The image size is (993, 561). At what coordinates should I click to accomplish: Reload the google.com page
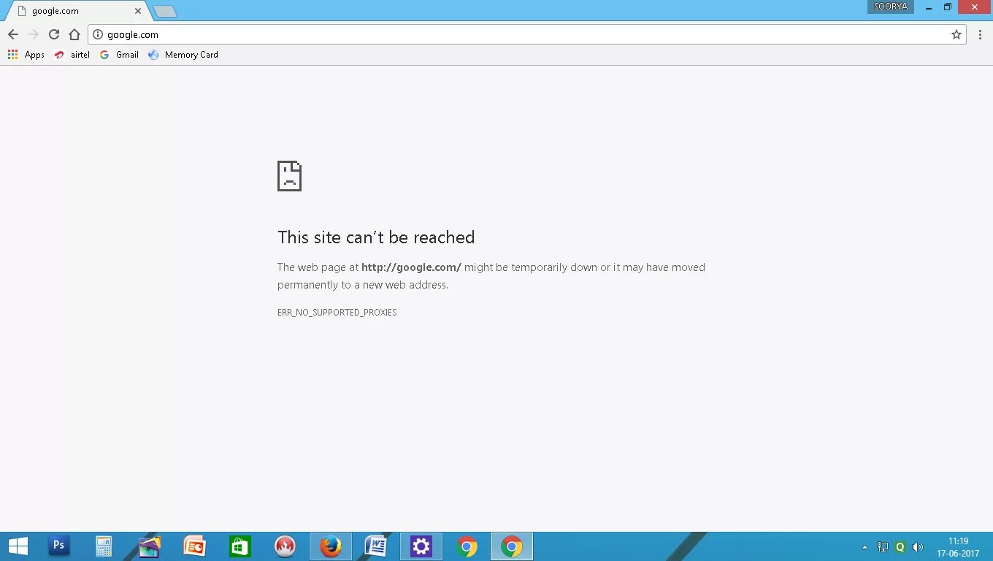[54, 34]
